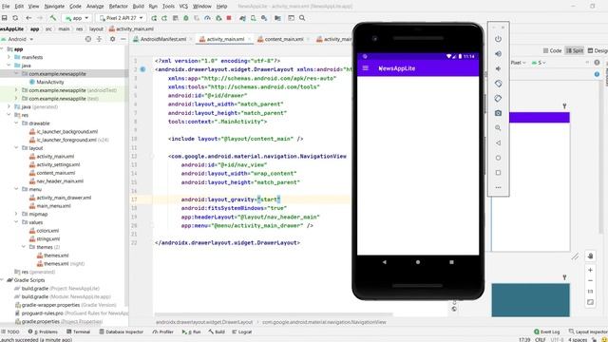Click the pan hand tool in design preview
The height and width of the screenshot is (342, 608).
(x=590, y=256)
